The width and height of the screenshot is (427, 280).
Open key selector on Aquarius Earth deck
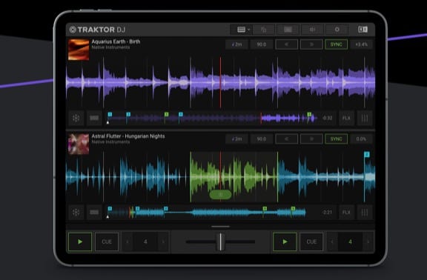click(236, 44)
